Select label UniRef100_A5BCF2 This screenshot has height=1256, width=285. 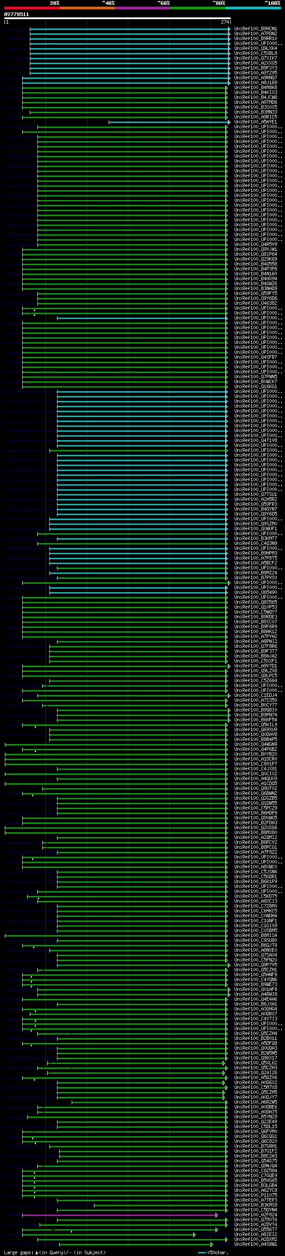255,563
